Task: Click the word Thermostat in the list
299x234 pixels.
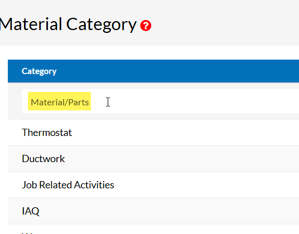Action: point(47,133)
